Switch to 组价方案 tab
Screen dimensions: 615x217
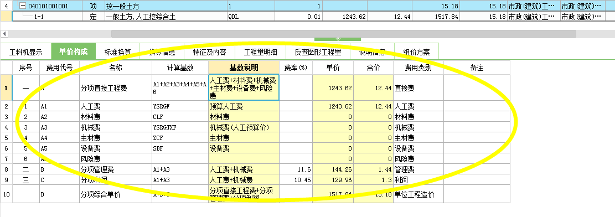click(416, 52)
